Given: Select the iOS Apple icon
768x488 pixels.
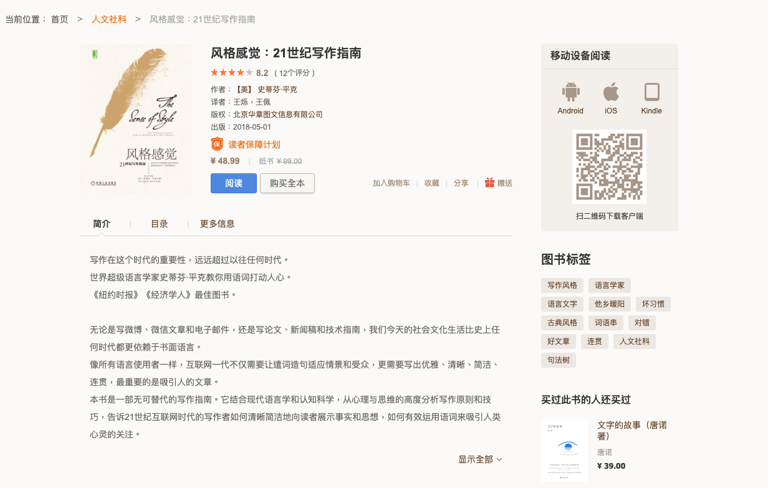Looking at the screenshot, I should [611, 92].
